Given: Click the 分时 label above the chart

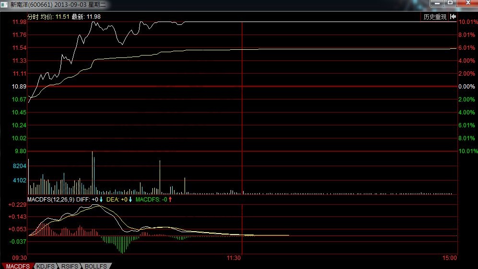Looking at the screenshot, I should [33, 16].
